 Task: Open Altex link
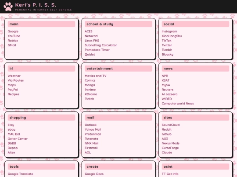click(x=11, y=153)
